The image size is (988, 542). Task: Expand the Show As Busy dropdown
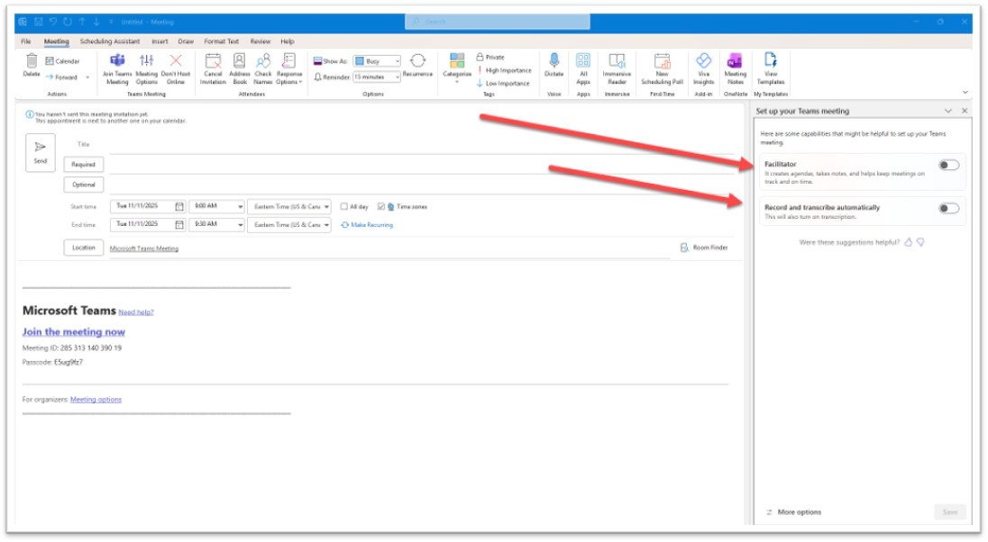coord(398,61)
